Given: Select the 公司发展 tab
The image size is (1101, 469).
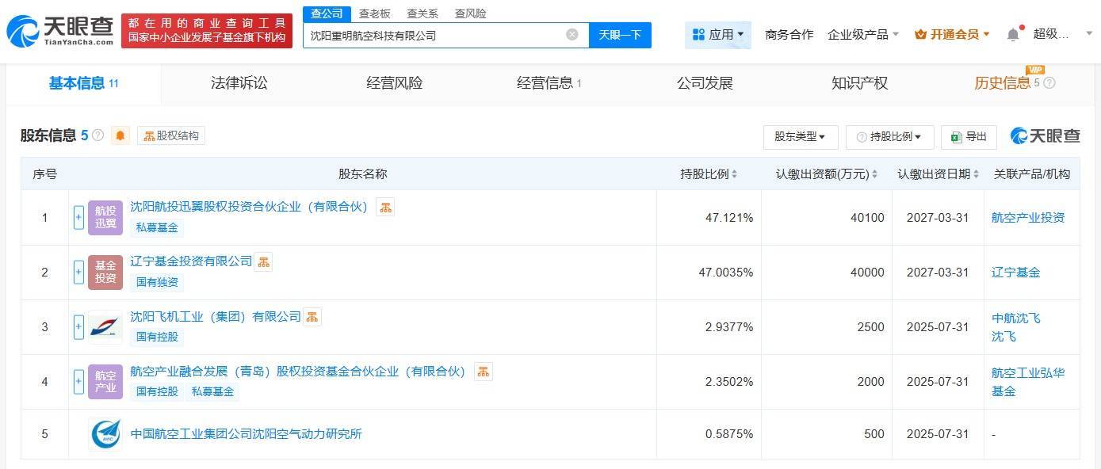Looking at the screenshot, I should (x=705, y=83).
